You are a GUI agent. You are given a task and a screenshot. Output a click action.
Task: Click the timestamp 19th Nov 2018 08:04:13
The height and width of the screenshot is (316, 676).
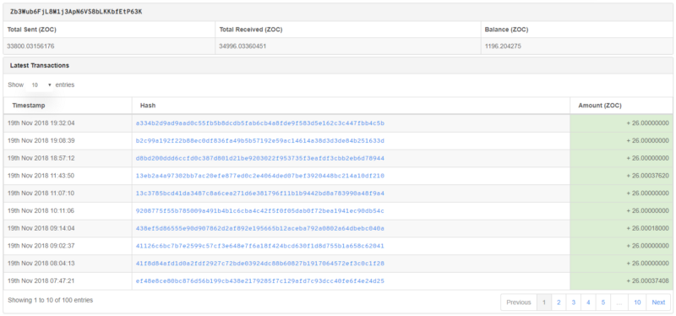[41, 264]
